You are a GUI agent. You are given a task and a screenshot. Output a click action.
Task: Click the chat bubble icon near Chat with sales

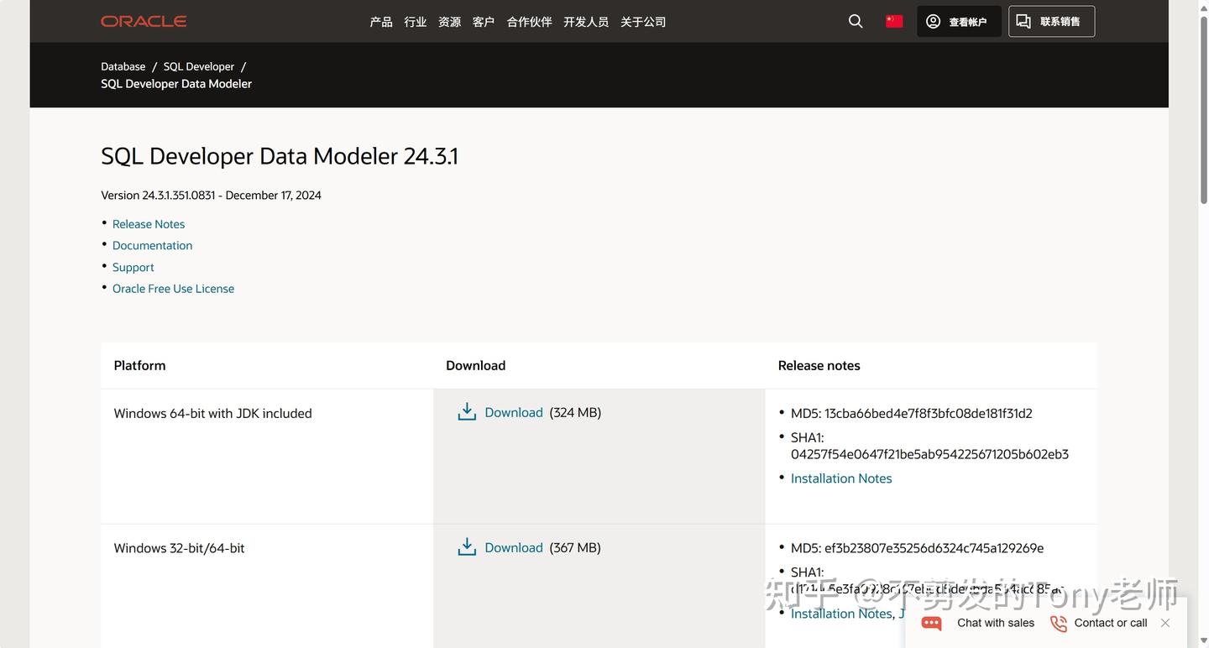(930, 623)
